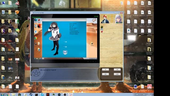Click the upper arrow in blue panel
This screenshot has width=170, height=96.
(x=65, y=42)
